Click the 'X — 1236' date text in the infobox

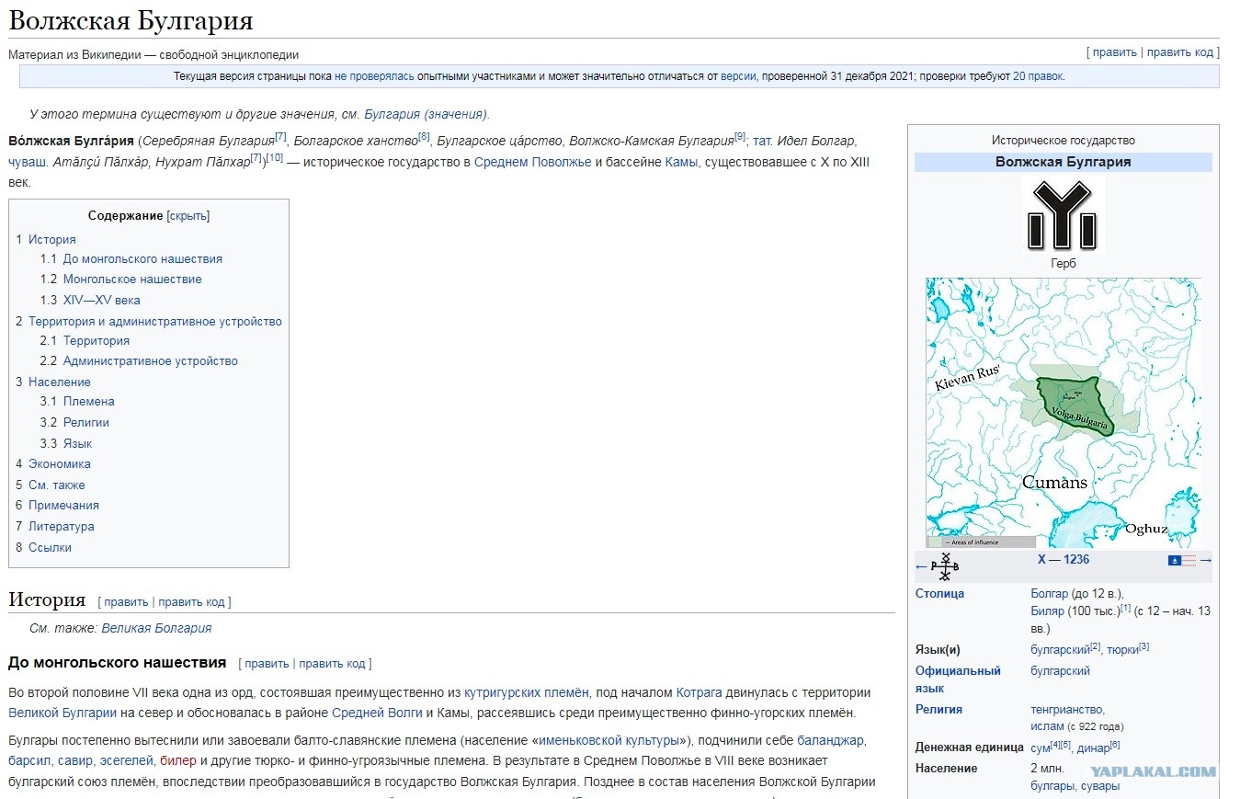(x=1064, y=560)
